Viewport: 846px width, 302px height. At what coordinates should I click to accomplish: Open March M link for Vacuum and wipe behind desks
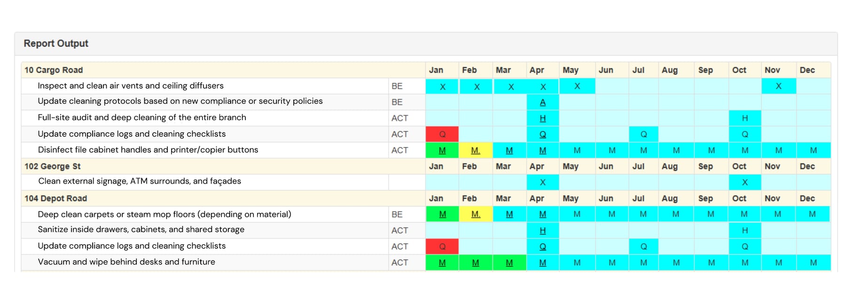509,263
